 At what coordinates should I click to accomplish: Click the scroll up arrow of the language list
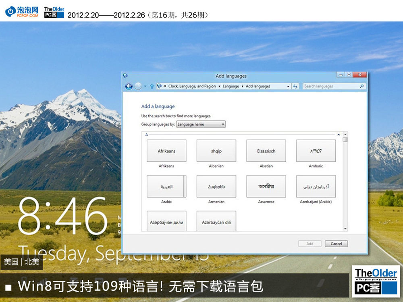(345, 134)
